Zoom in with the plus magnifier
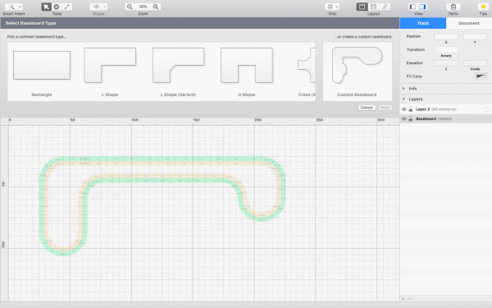 [x=156, y=7]
